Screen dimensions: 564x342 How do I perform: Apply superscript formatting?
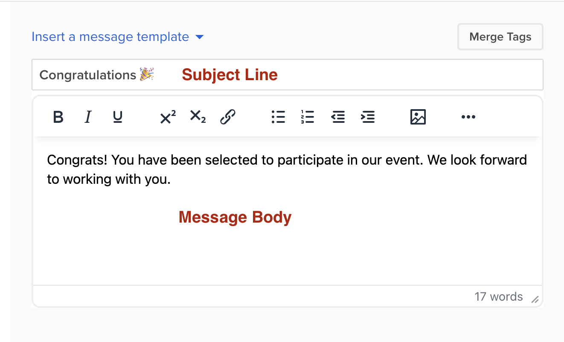tap(168, 117)
